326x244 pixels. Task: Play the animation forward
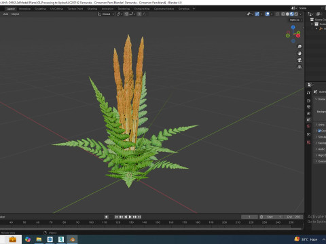pyautogui.click(x=130, y=217)
